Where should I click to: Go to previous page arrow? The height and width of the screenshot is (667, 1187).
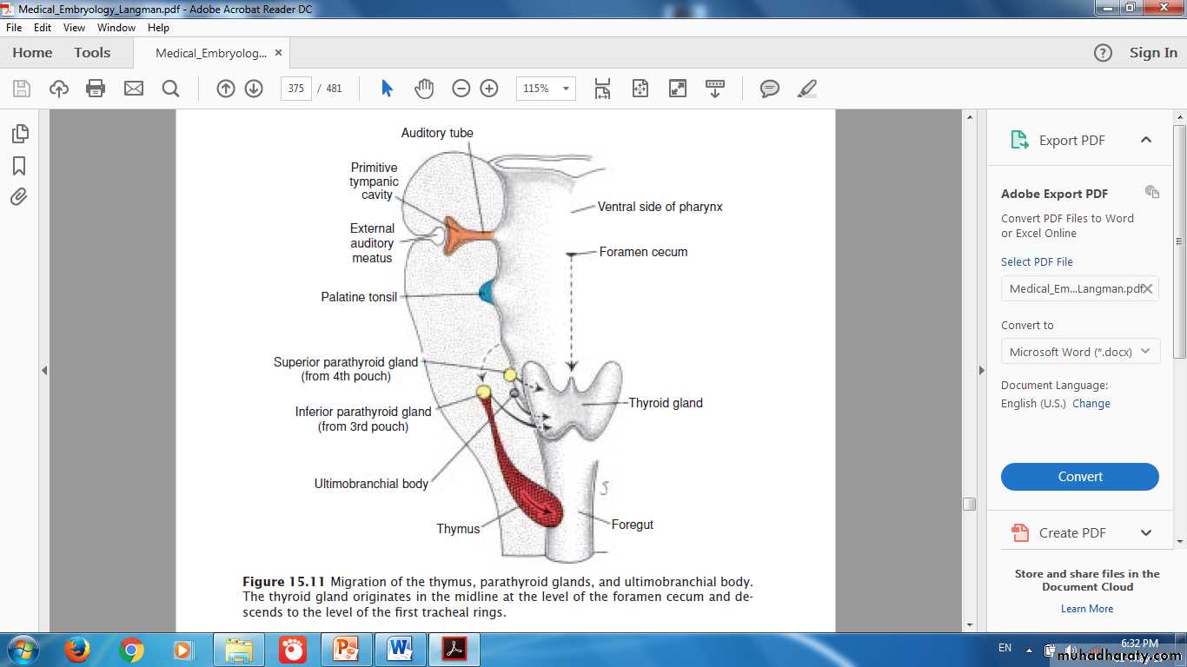click(x=226, y=89)
